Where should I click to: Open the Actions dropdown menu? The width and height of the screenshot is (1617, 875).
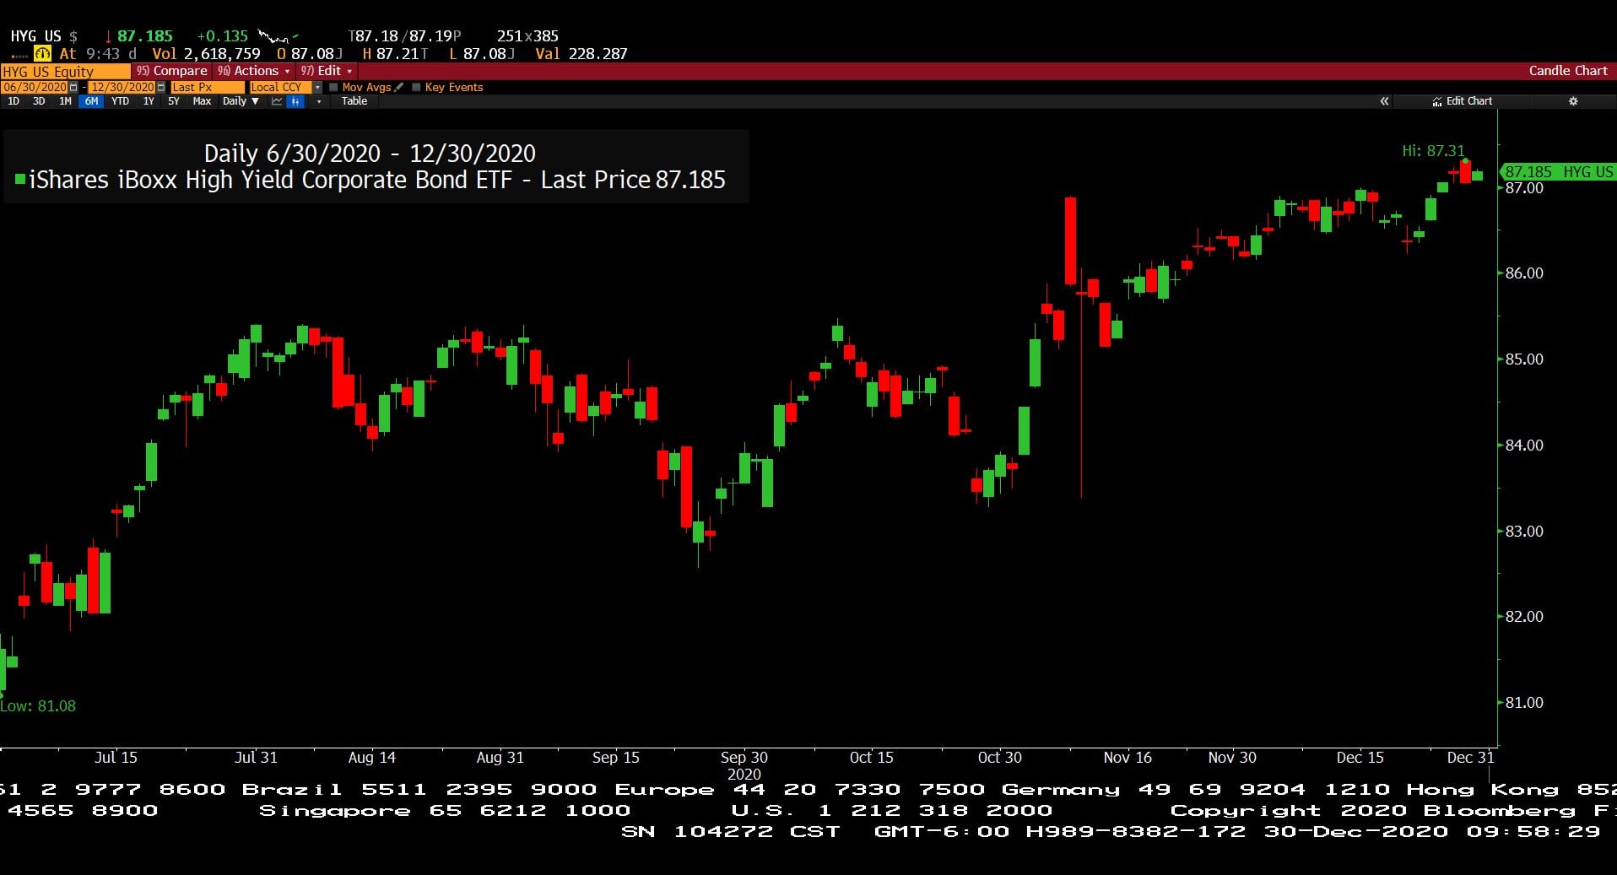(253, 71)
